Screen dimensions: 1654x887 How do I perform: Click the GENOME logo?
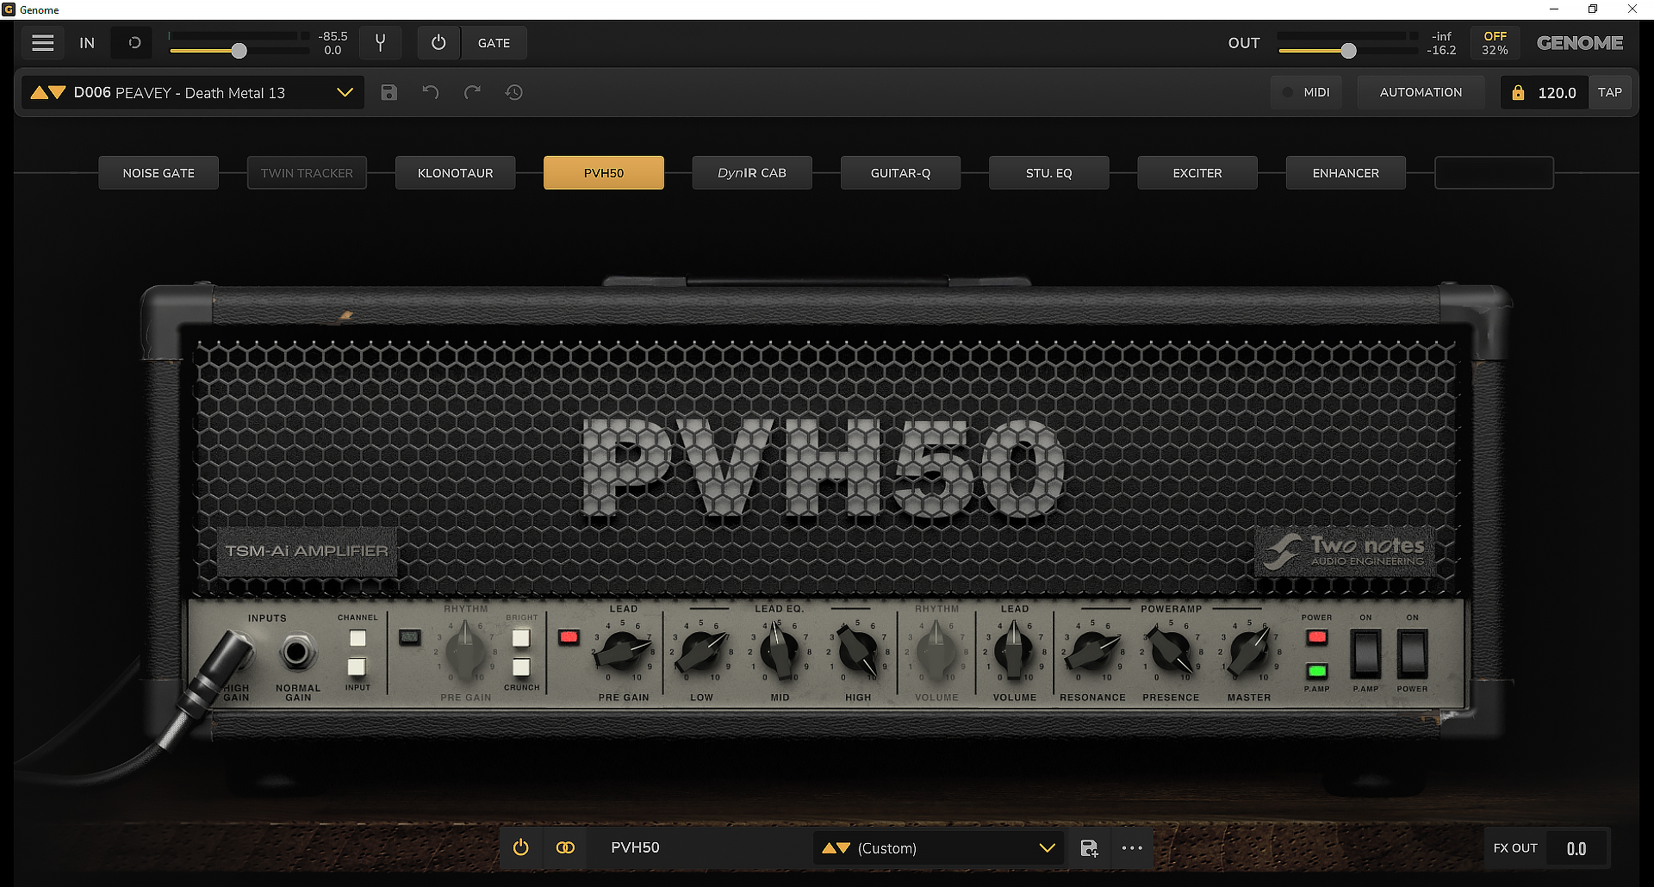(1580, 43)
